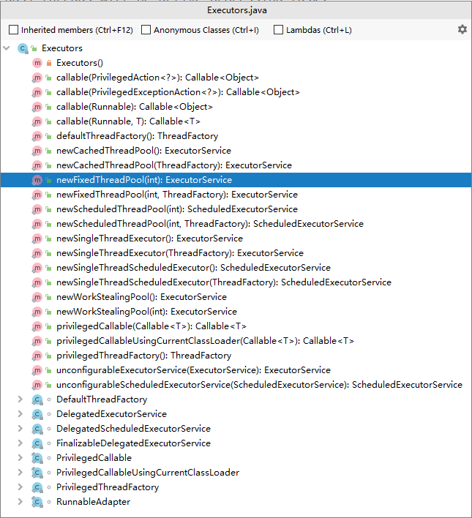Toggle the Anonymous Classes checkbox
472x518 pixels.
tap(146, 30)
